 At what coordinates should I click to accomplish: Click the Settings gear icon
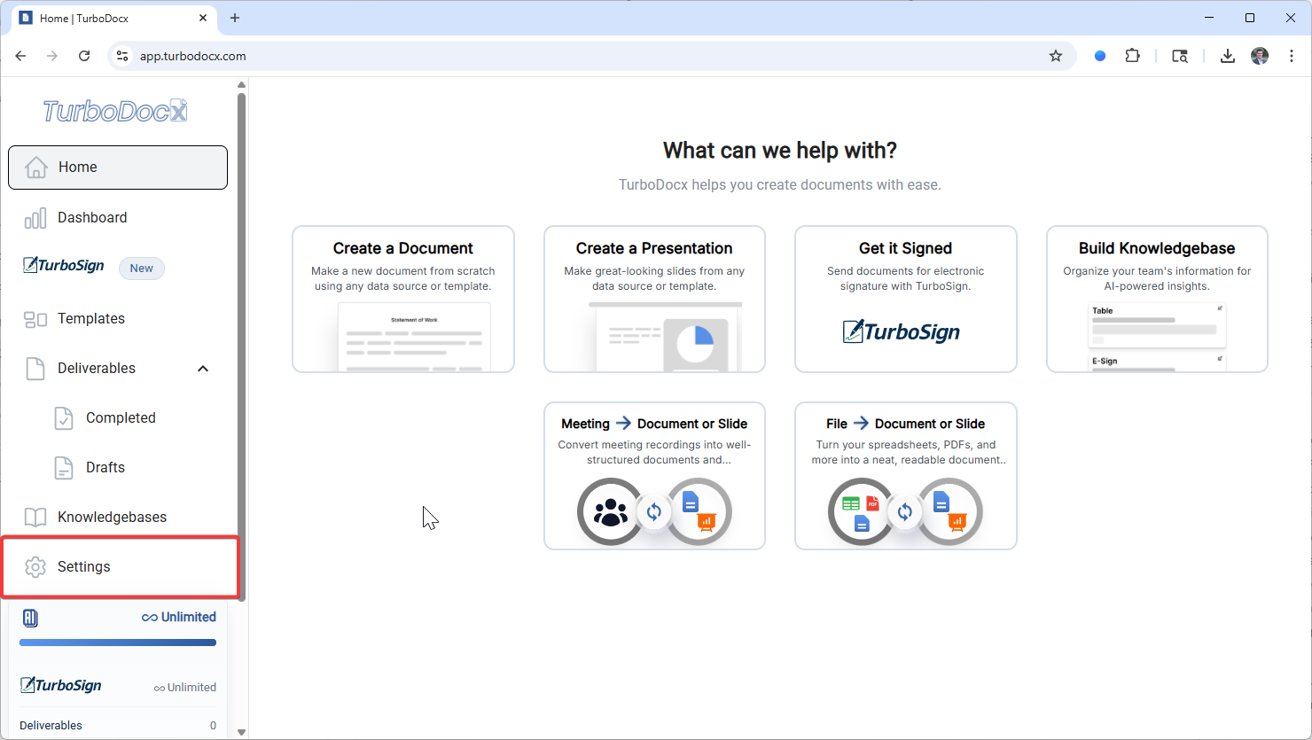click(x=35, y=567)
